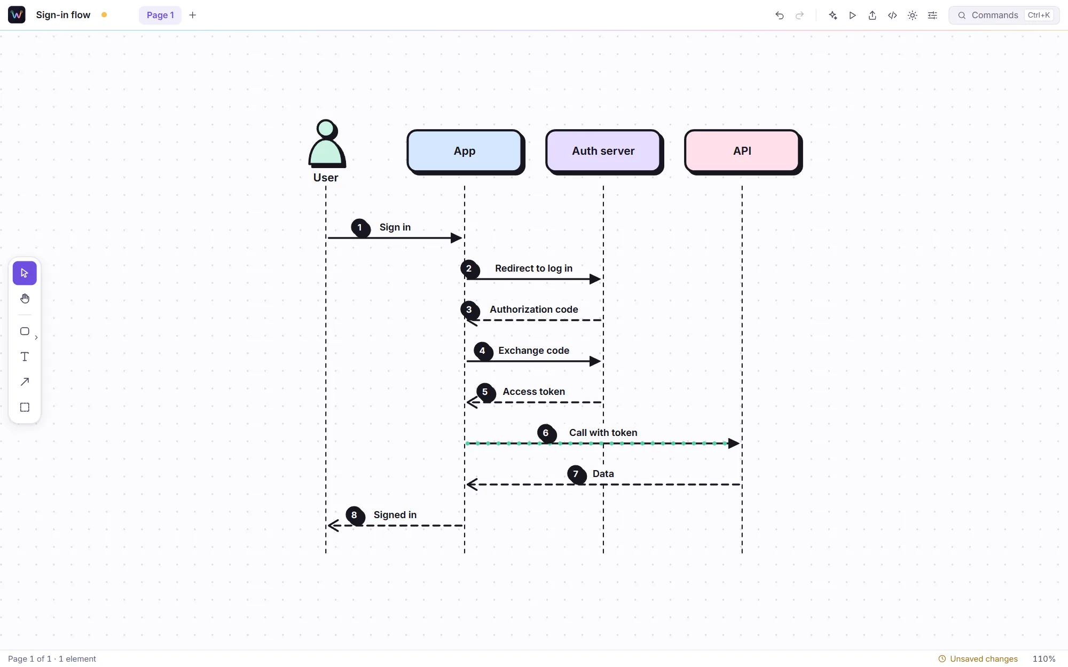Select the API participant box
Screen dimensions: 1068x667
(742, 151)
